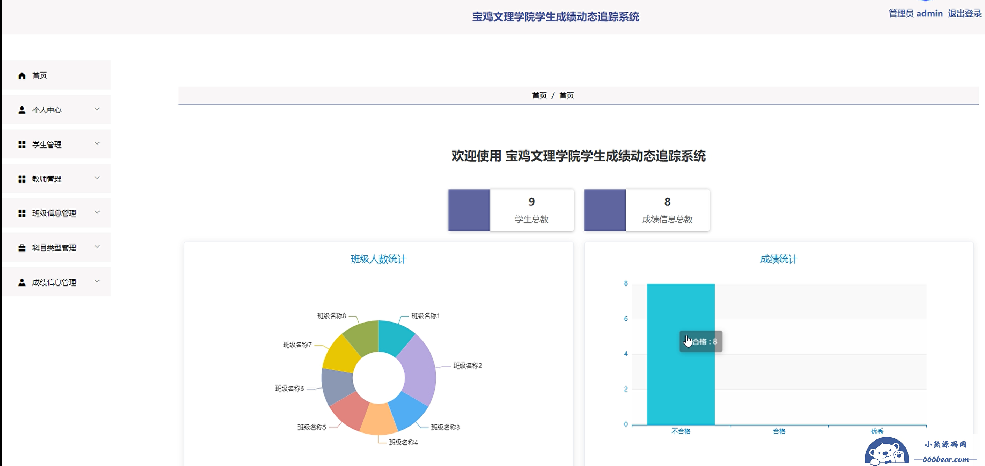Click the purple square on 学生总数 card
The width and height of the screenshot is (985, 466).
469,210
